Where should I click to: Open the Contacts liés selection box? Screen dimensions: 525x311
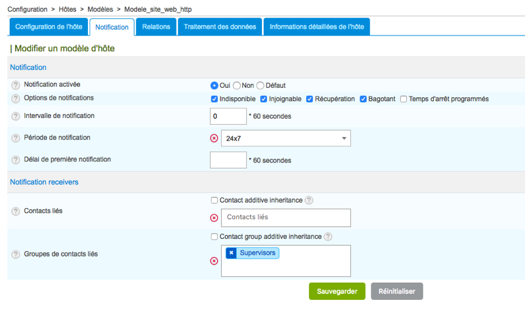click(285, 218)
